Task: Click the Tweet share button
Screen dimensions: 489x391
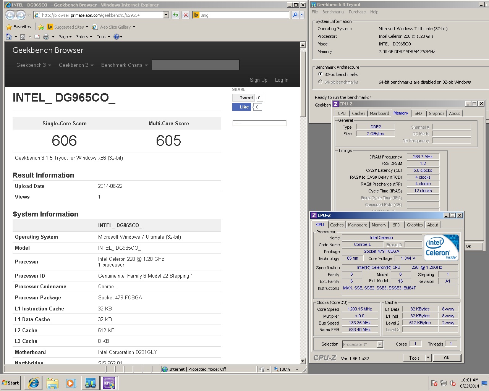Action: coord(243,98)
